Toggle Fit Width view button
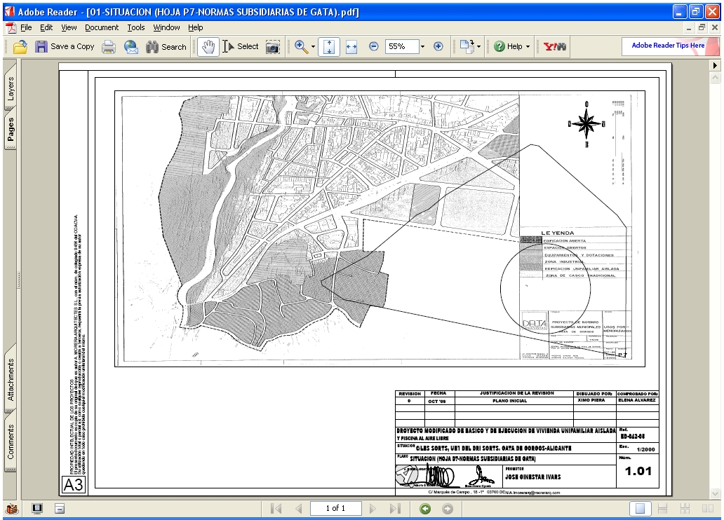Image resolution: width=724 pixels, height=520 pixels. [351, 47]
